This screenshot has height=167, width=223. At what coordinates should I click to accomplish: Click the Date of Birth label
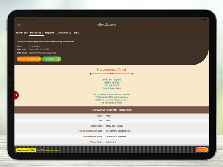pyautogui.click(x=96, y=126)
